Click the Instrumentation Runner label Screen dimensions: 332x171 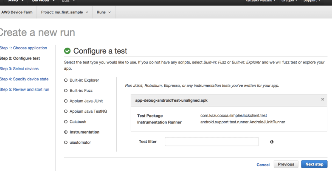pyautogui.click(x=159, y=122)
